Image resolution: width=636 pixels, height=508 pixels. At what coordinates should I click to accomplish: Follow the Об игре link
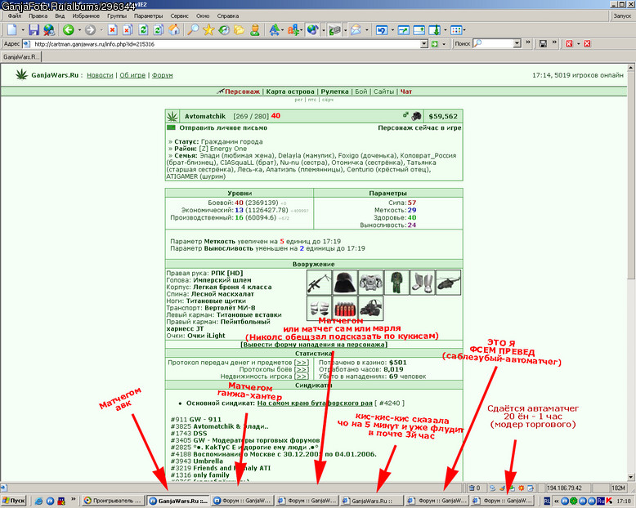click(x=132, y=75)
